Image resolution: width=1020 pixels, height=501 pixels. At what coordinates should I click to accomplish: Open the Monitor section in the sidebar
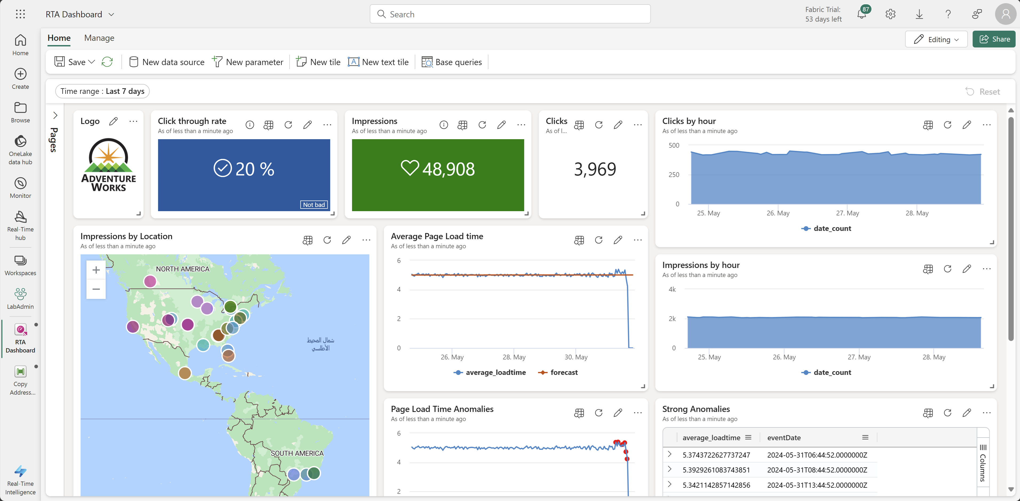[20, 186]
